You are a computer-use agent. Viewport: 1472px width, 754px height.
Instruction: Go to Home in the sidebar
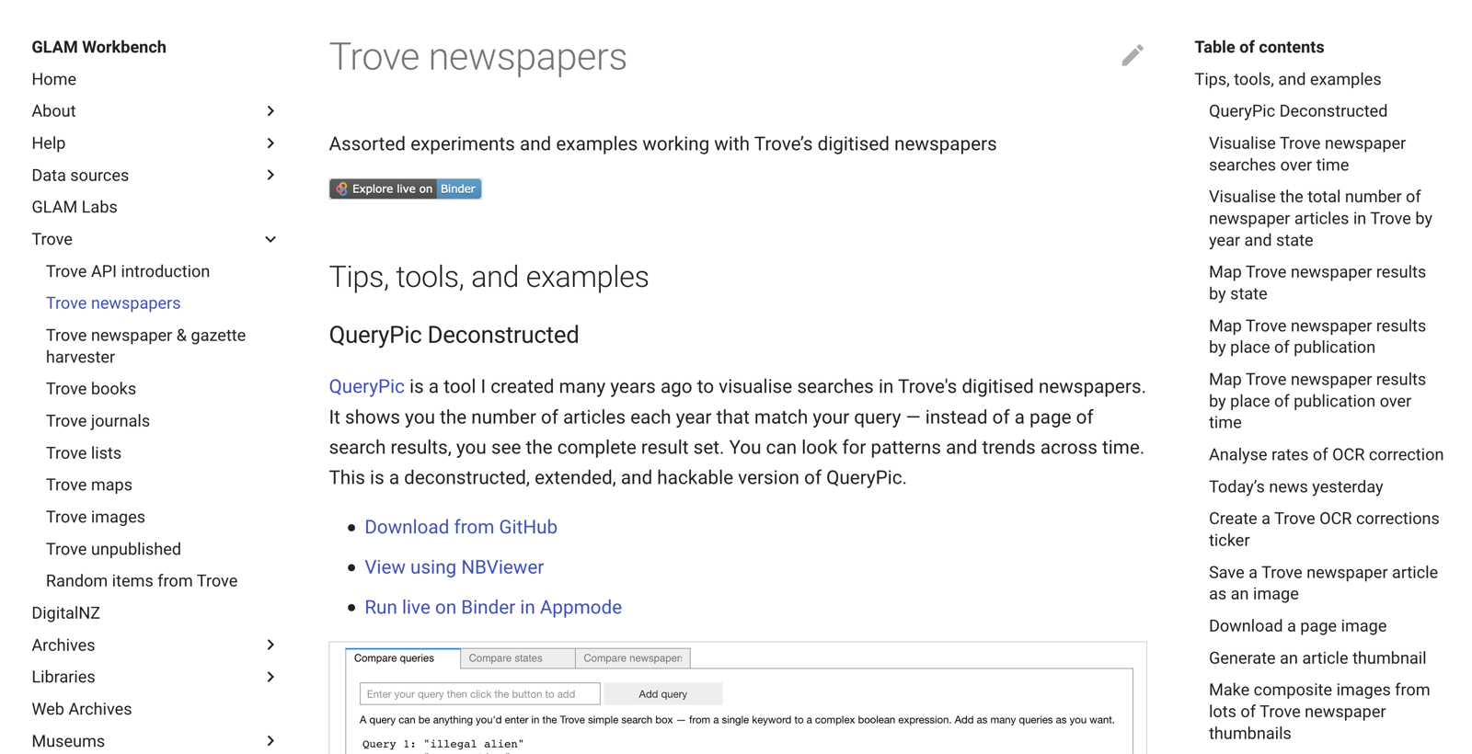point(53,79)
